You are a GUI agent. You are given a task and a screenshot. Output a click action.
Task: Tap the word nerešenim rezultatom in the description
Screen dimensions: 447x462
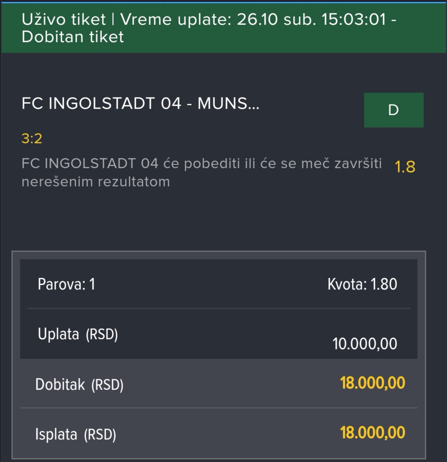click(x=96, y=181)
